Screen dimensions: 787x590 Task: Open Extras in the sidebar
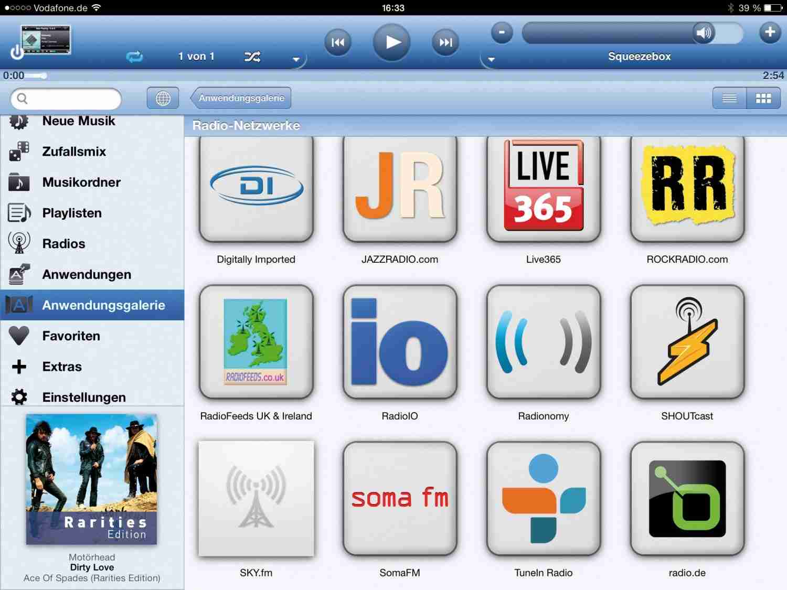[x=92, y=367]
